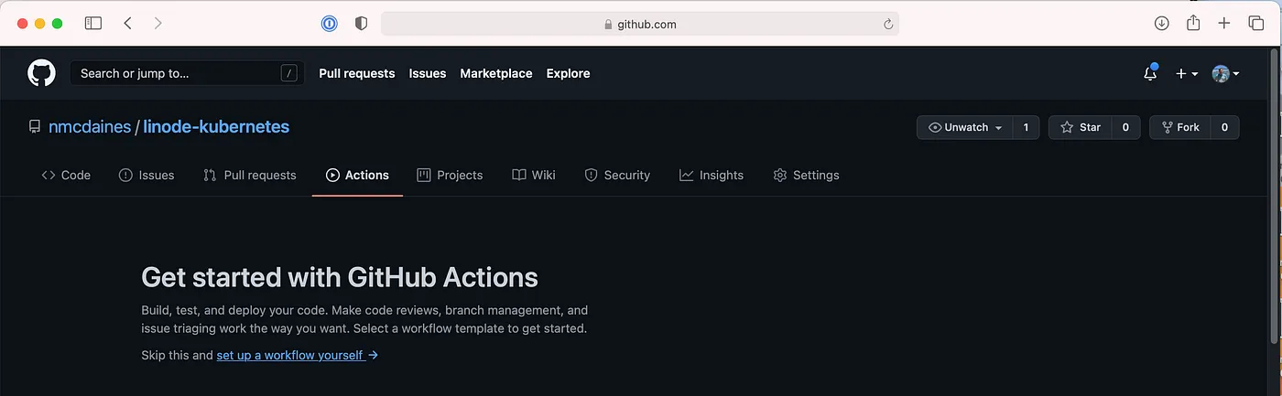1282x396 pixels.
Task: Open Safari downloads icon
Action: tap(1161, 24)
